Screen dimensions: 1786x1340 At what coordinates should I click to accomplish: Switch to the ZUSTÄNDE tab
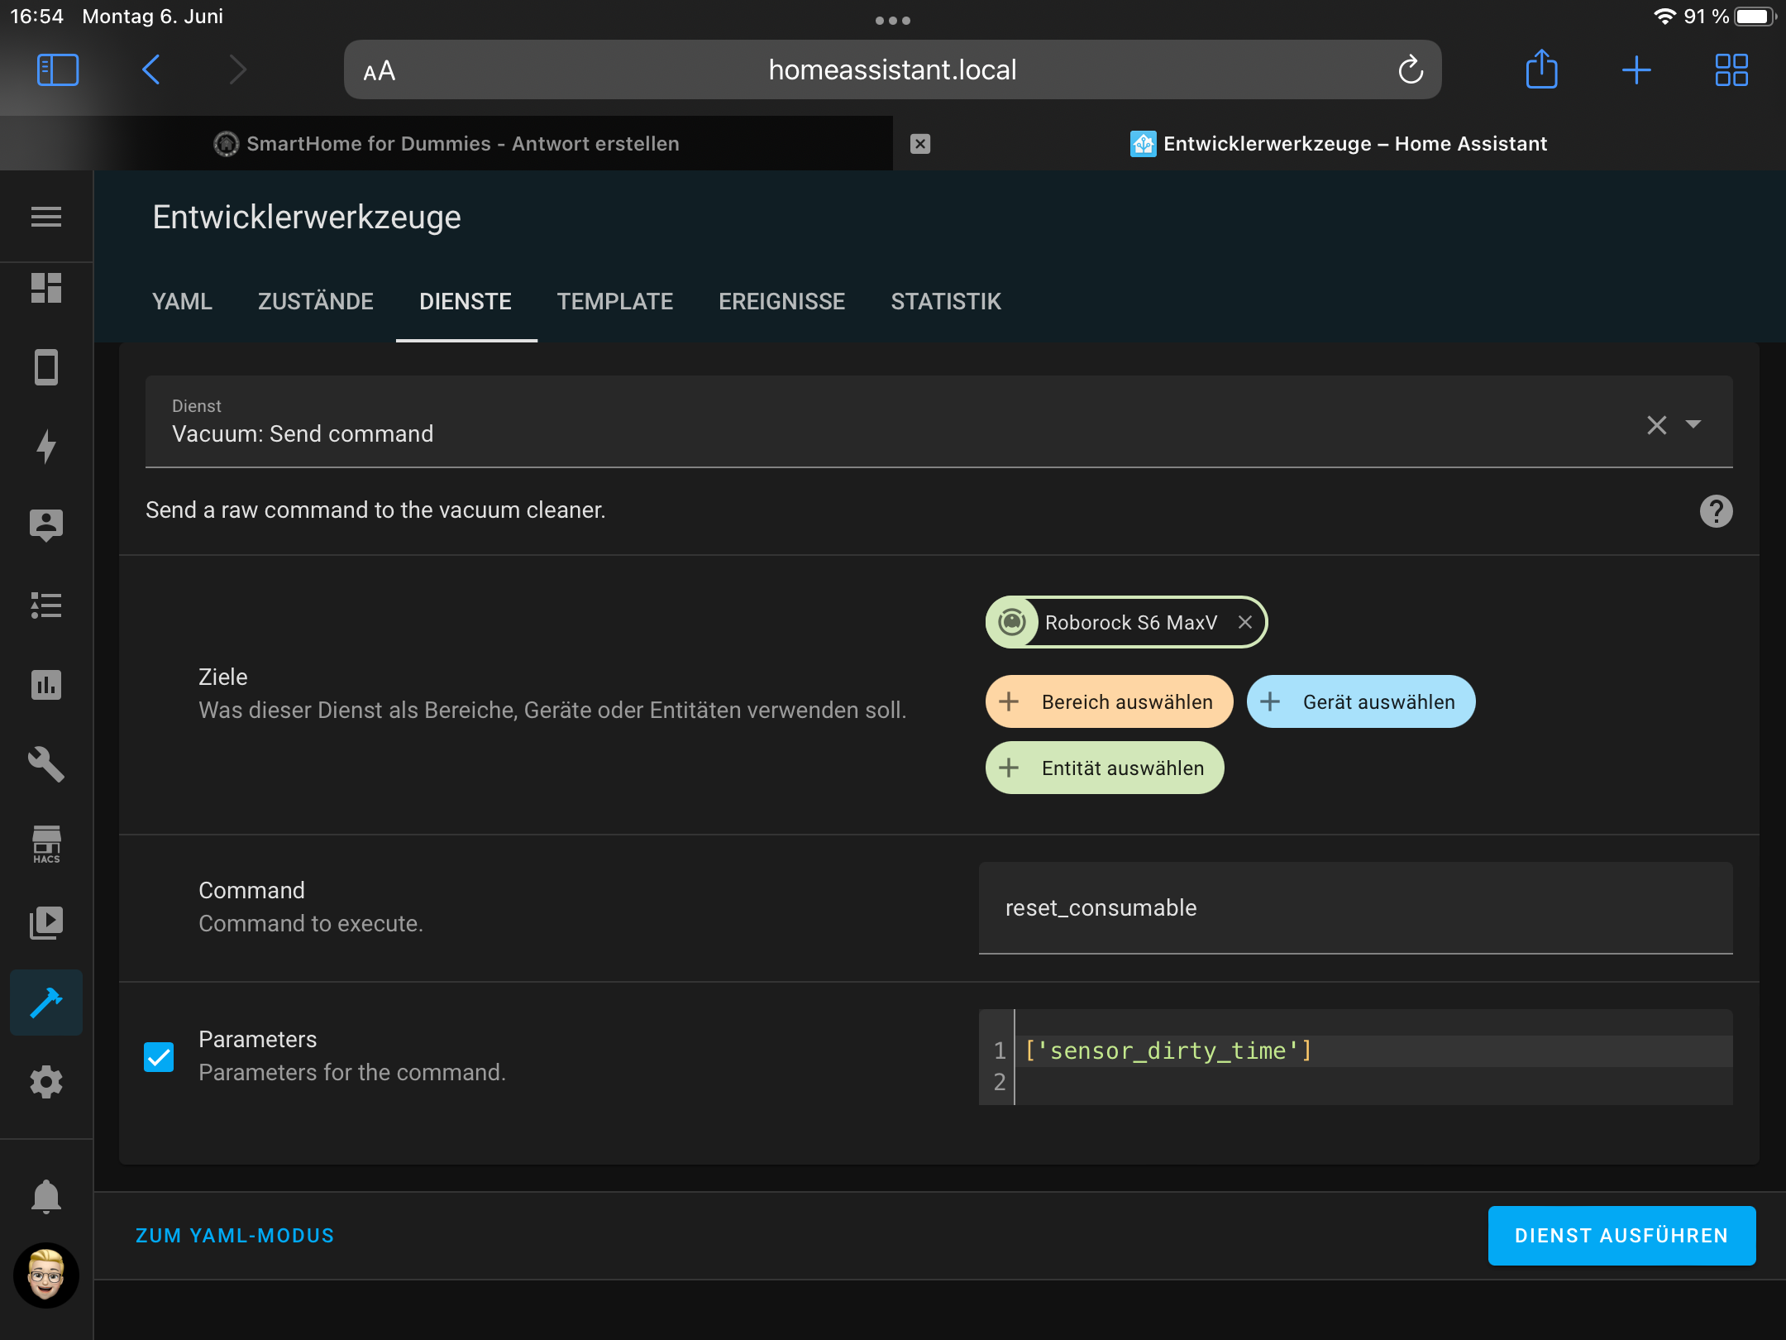point(315,301)
